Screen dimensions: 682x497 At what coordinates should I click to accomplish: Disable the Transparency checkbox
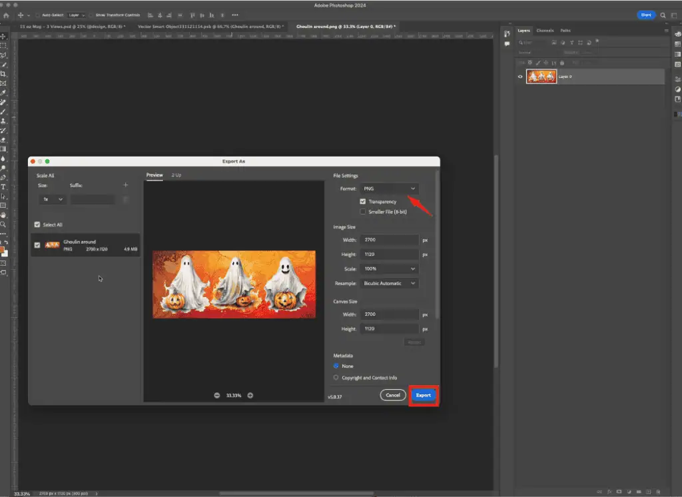click(x=363, y=201)
